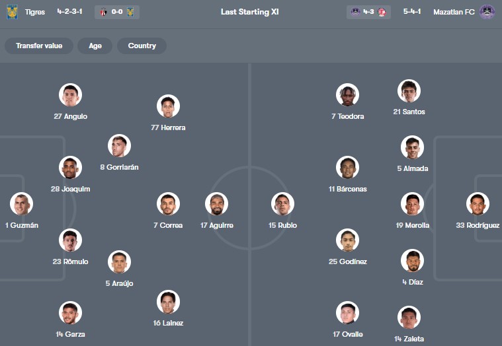Toggle the Transfer value filter
This screenshot has height=346, width=502.
39,46
